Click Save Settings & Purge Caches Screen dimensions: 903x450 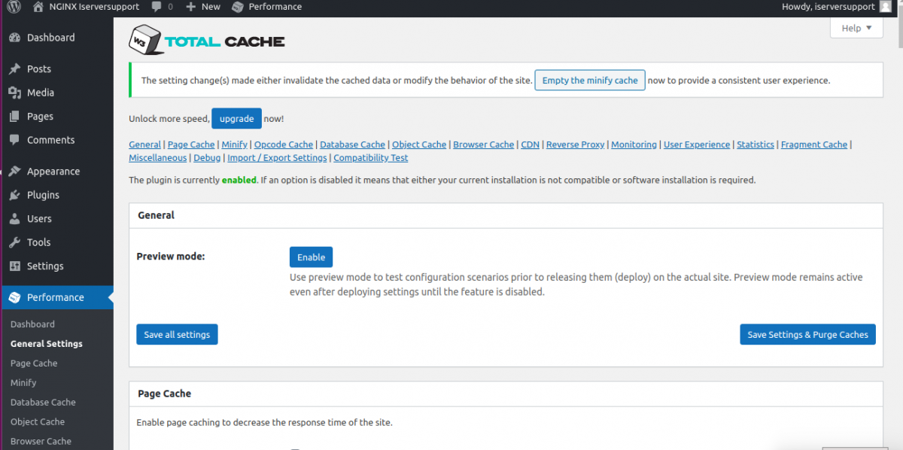point(807,334)
